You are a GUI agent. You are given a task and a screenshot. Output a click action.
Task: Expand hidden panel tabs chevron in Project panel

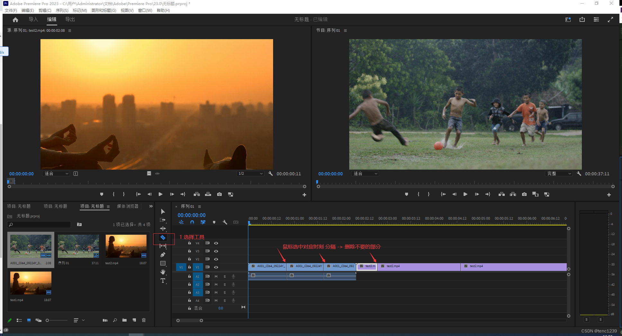tap(151, 206)
